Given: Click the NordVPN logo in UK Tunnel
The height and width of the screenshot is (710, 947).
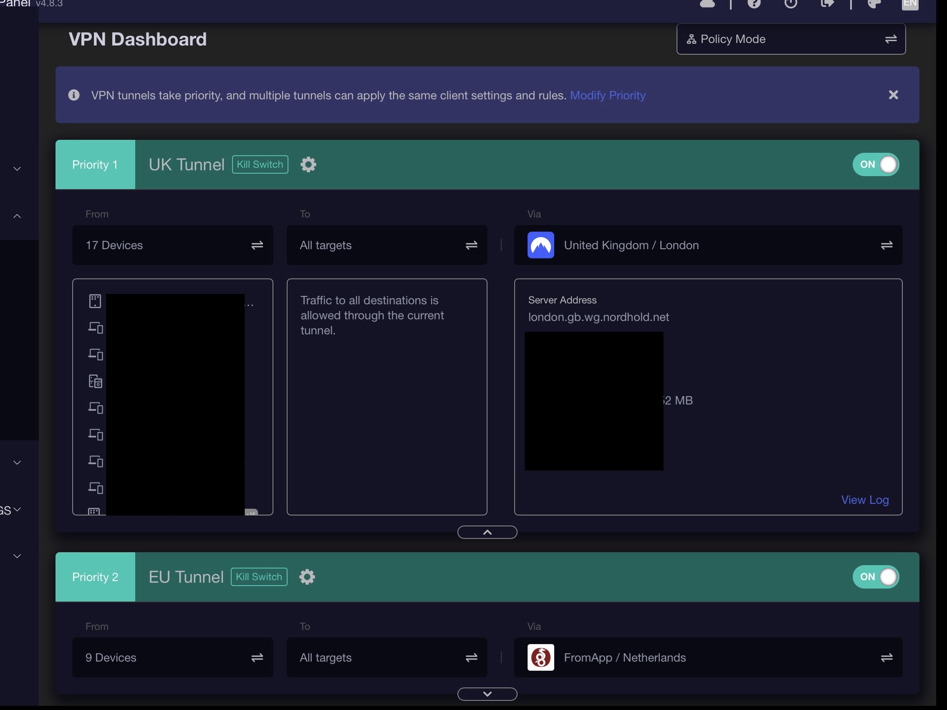Looking at the screenshot, I should click(540, 245).
